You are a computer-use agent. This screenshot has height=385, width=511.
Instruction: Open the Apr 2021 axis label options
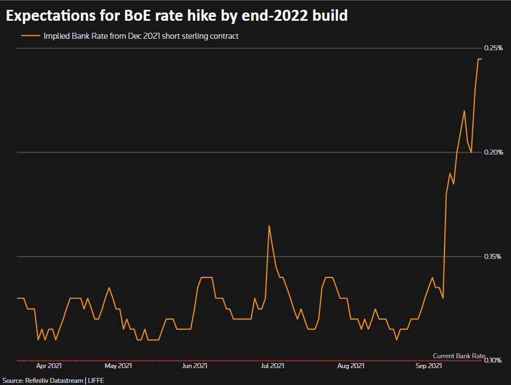click(50, 366)
